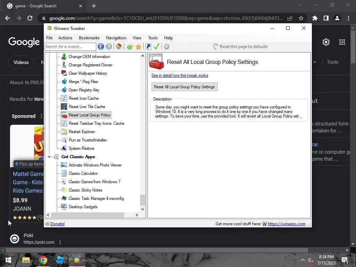
Task: Select Run as TrustedInstaller item
Action: [x=88, y=140]
